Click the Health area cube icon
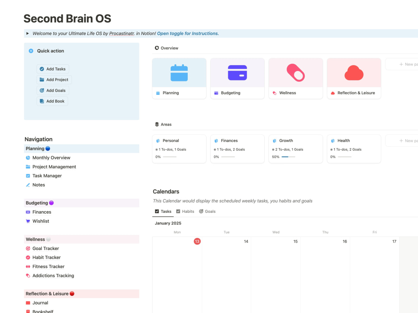The image size is (418, 313). pos(333,141)
